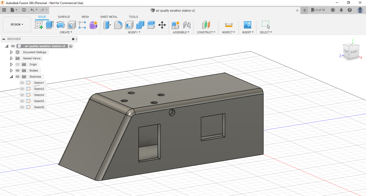Open the Create dropdown menu
The image size is (366, 196).
66,32
